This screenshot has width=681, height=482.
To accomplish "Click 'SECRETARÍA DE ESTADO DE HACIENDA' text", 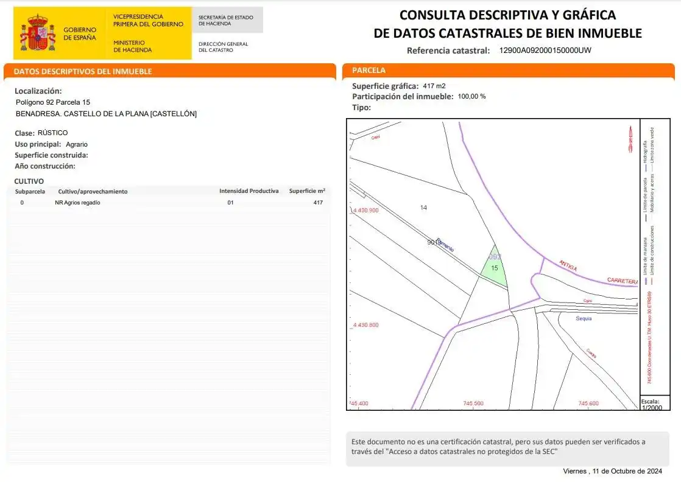I will tap(226, 21).
